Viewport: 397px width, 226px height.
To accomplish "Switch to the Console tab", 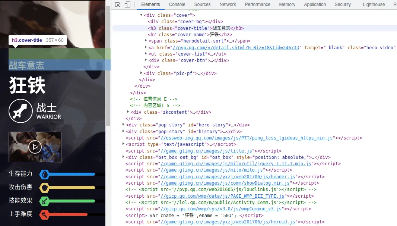I will (x=177, y=4).
